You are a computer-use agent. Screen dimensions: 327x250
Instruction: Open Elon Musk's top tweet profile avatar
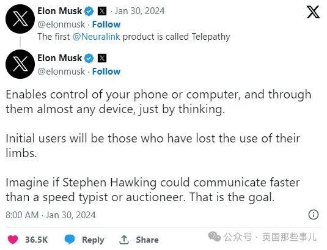20,19
